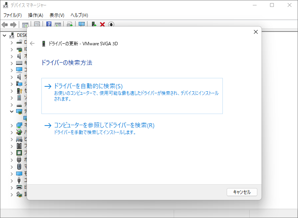Expand the IDE controller category chevron
This screenshot has width=298, height=218.
point(12,50)
